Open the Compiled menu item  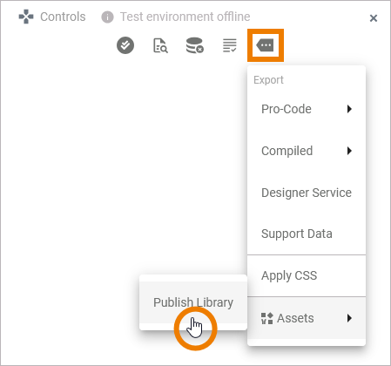point(307,151)
